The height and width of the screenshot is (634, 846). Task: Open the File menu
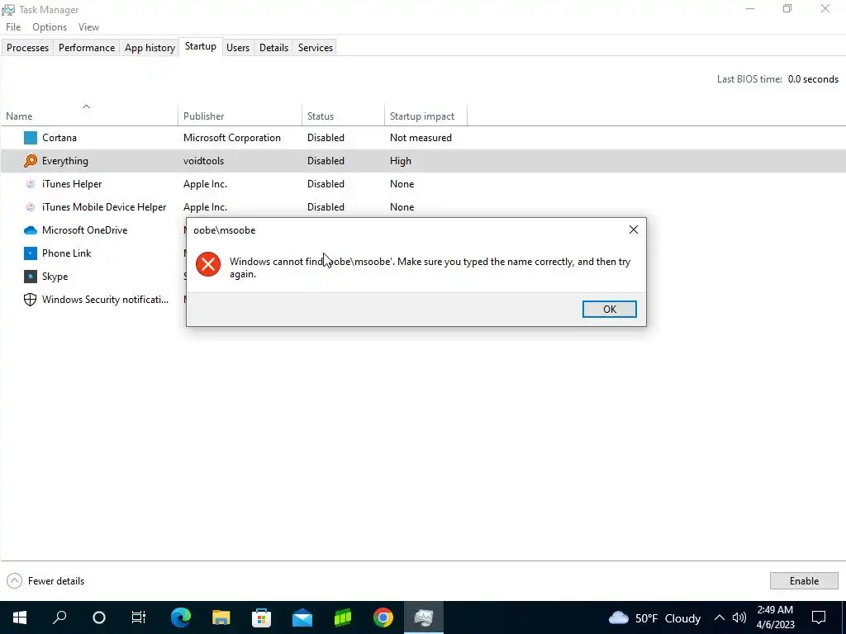13,27
